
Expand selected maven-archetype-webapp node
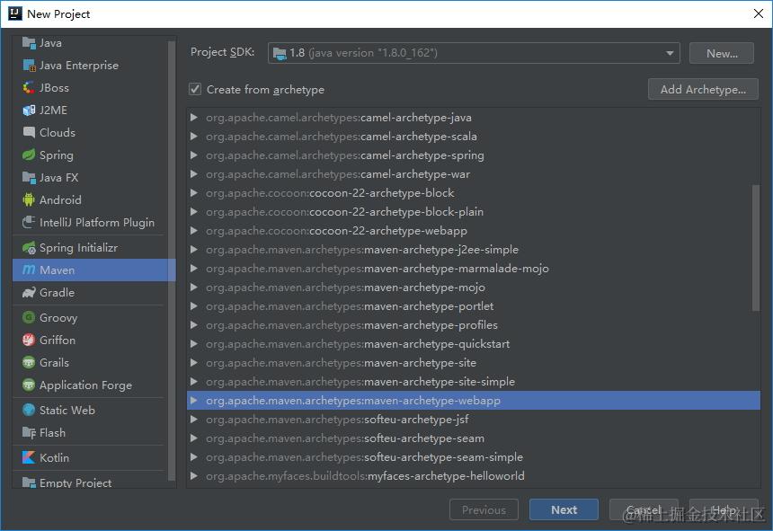click(x=194, y=401)
